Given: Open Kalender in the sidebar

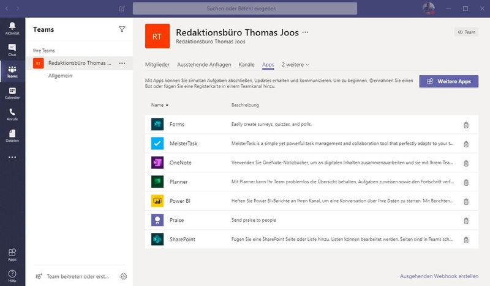Looking at the screenshot, I should 12,92.
